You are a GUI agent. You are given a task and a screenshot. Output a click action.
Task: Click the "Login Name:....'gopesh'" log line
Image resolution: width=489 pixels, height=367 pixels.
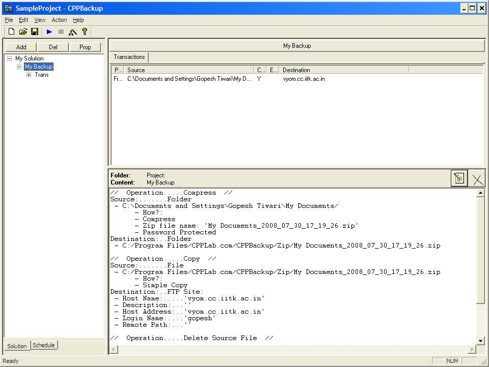(x=165, y=318)
